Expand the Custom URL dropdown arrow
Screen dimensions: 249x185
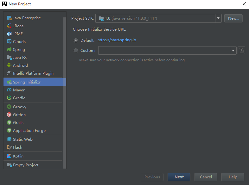233,50
